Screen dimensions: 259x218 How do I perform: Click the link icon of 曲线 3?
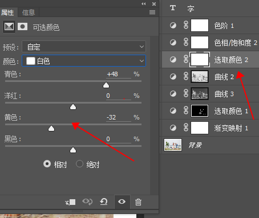[x=186, y=93]
